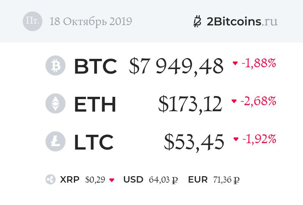Click the Litecoin coin icon
This screenshot has height=205, width=303.
click(55, 141)
